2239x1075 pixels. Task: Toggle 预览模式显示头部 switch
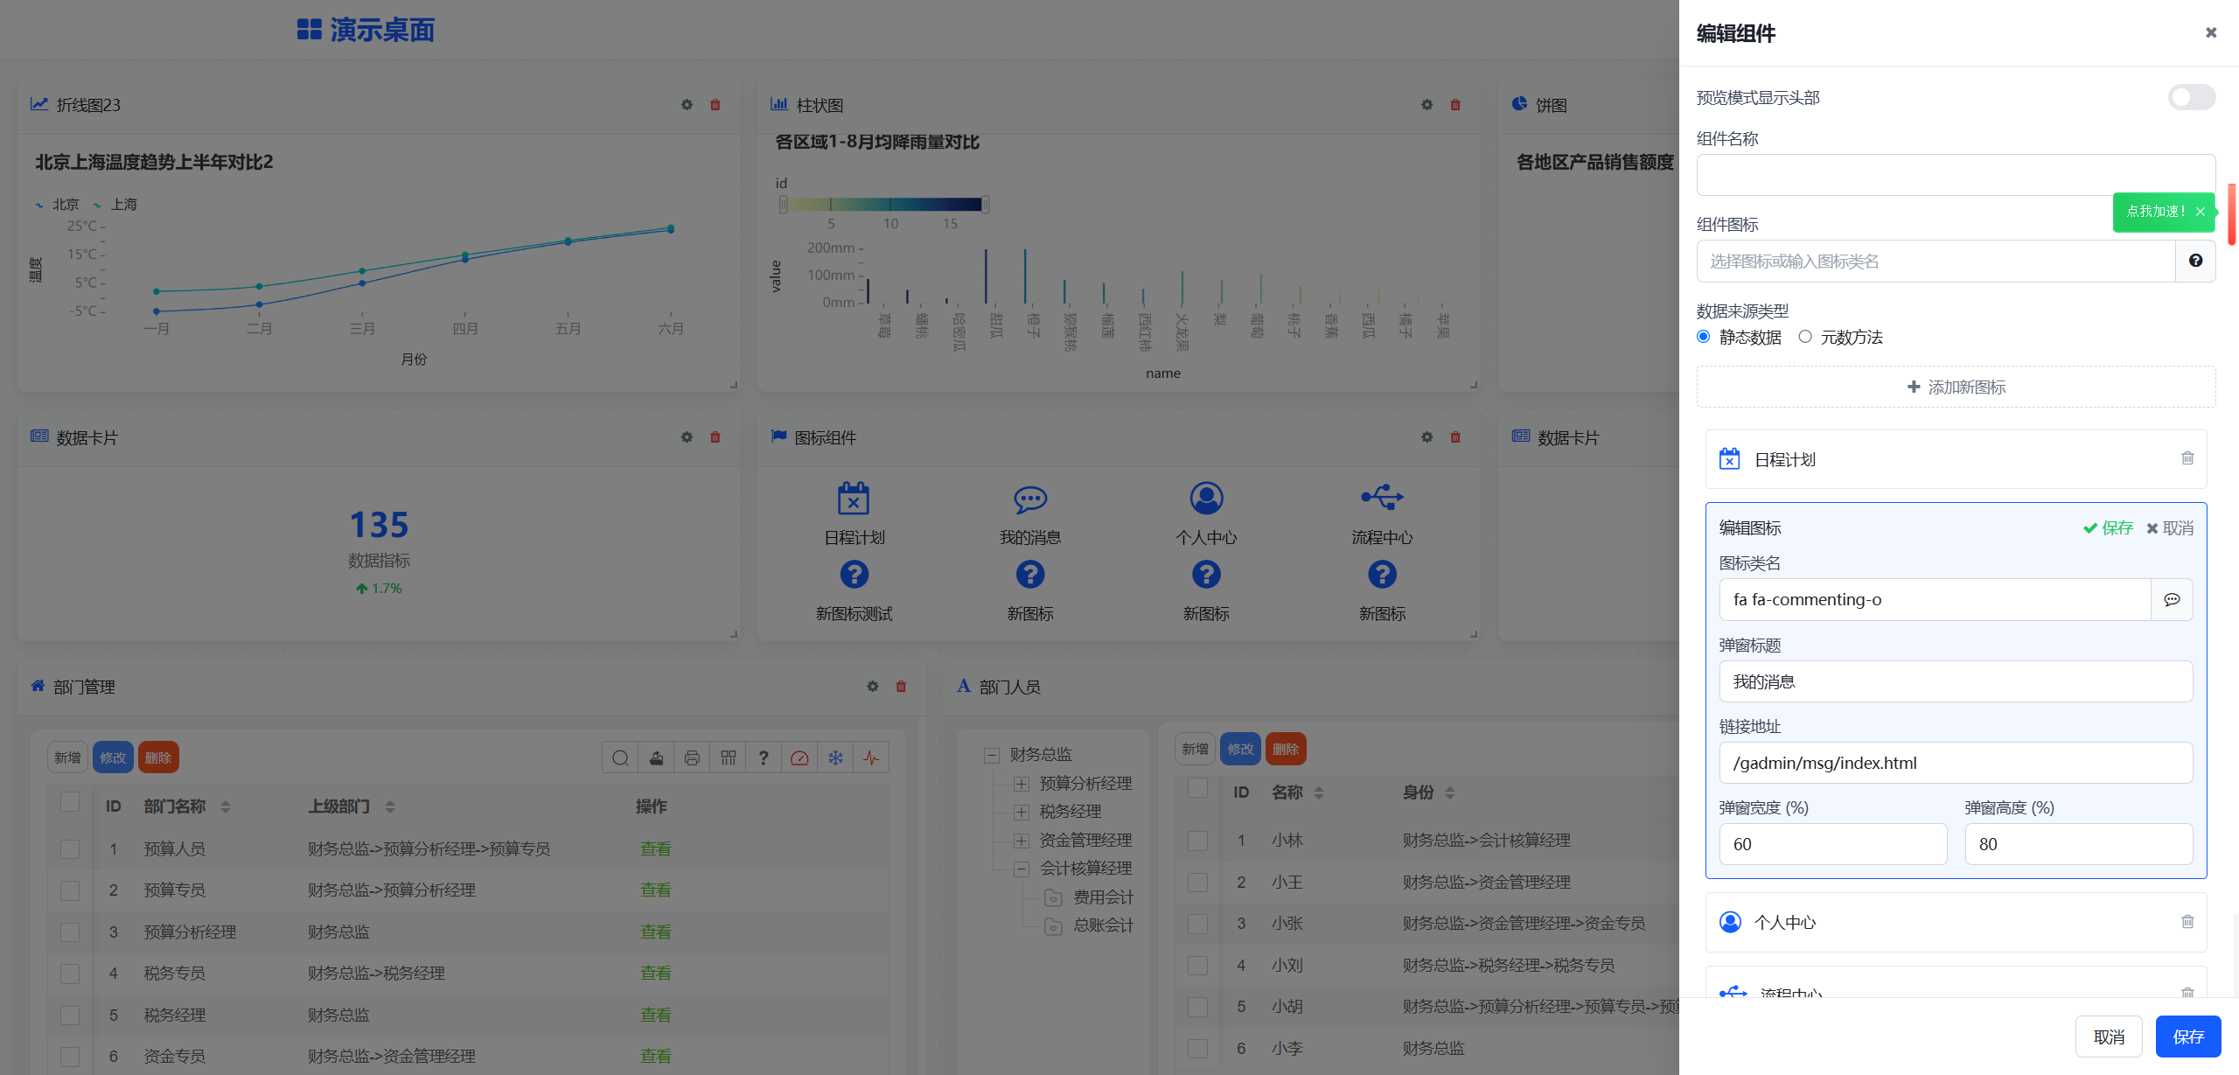point(2191,97)
